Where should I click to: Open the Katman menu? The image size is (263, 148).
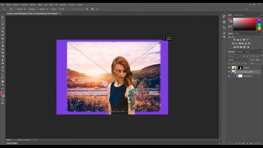(x=33, y=5)
